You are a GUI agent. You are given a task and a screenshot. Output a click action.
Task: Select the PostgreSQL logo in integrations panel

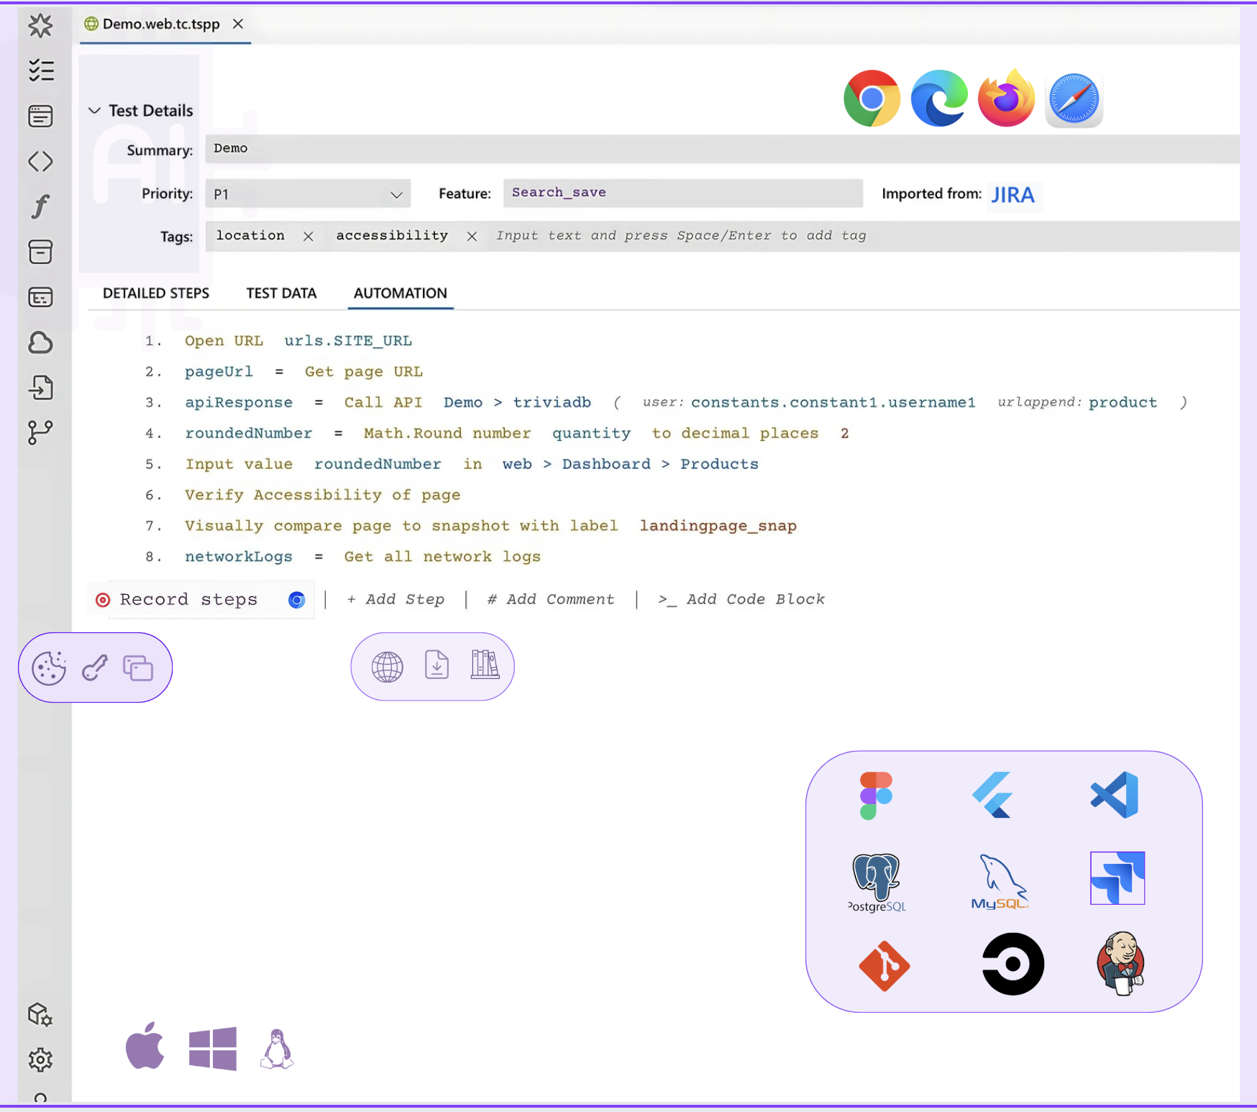coord(875,883)
